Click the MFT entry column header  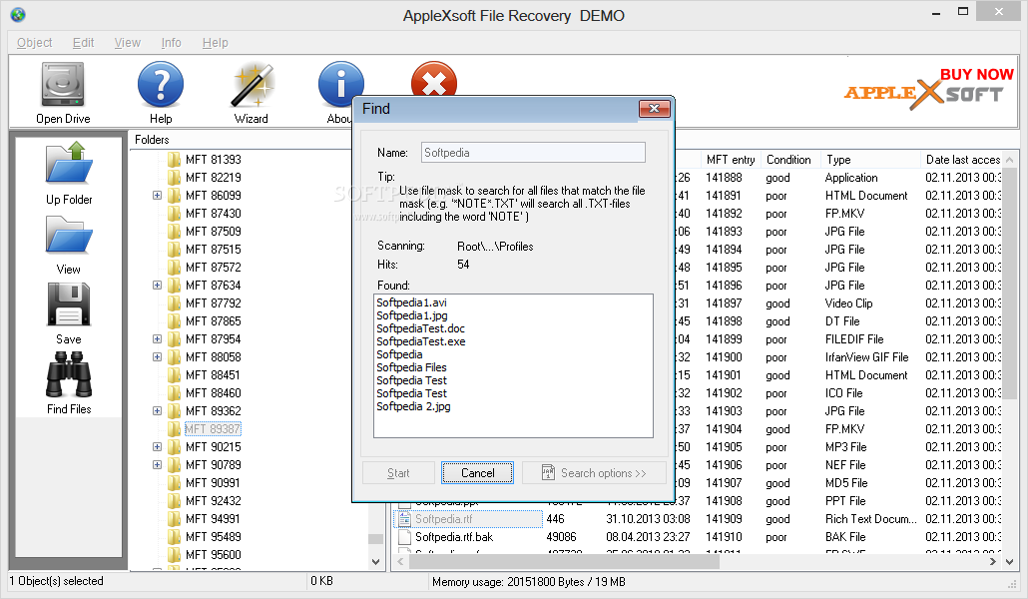731,160
